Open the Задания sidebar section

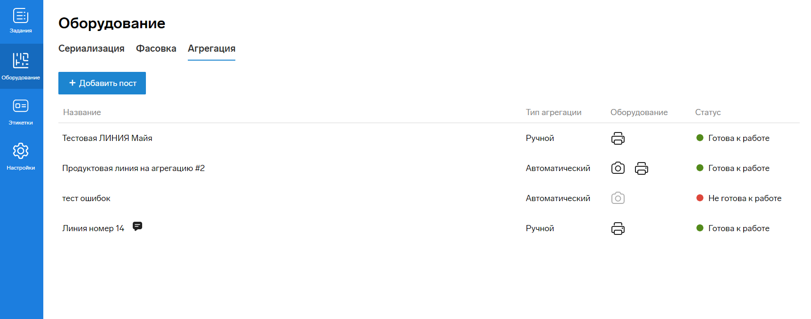click(x=21, y=21)
